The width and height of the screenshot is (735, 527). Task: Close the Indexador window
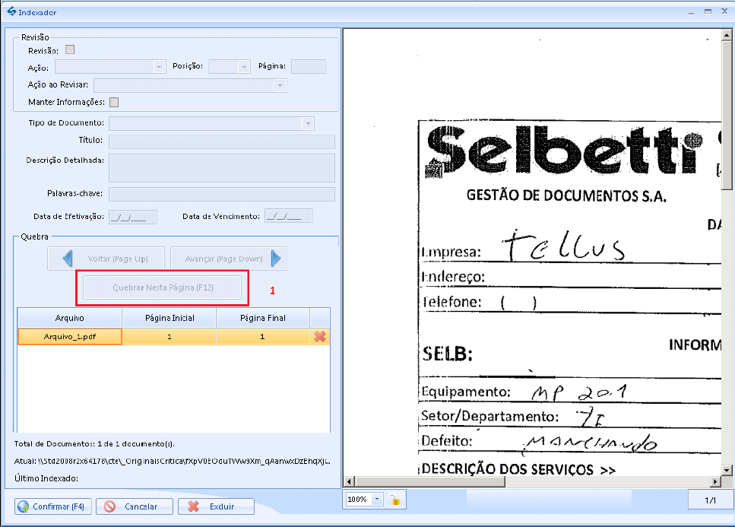[x=724, y=11]
